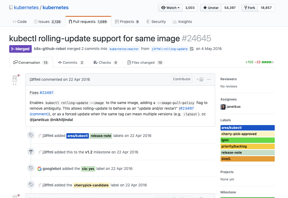Open the Security tab
Viewport: 288px width, 198px height.
point(156,22)
